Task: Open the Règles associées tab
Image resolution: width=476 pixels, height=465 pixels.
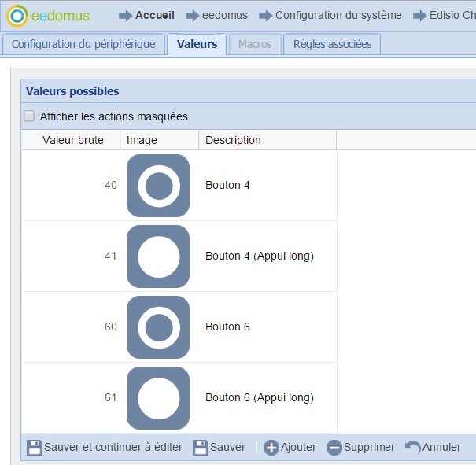Action: pos(332,44)
